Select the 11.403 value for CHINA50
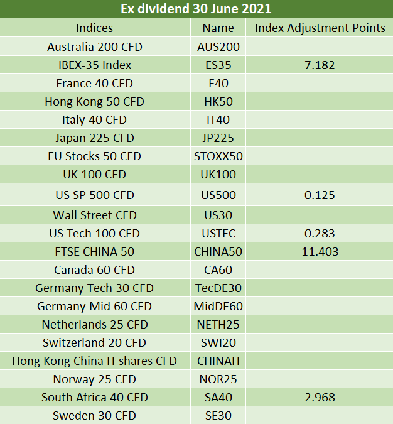 coord(320,252)
